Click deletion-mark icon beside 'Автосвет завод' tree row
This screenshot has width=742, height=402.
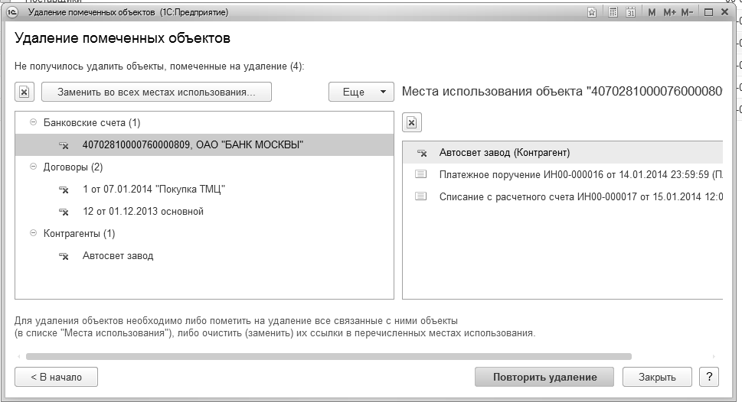(x=64, y=257)
